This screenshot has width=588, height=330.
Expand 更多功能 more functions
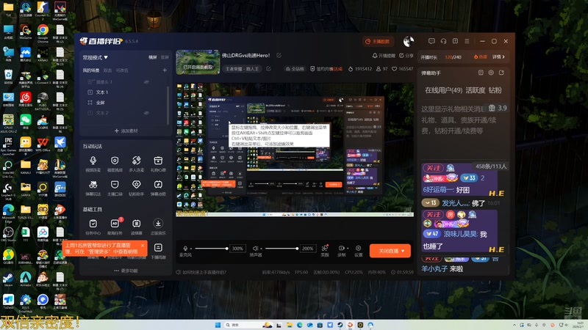(x=126, y=271)
